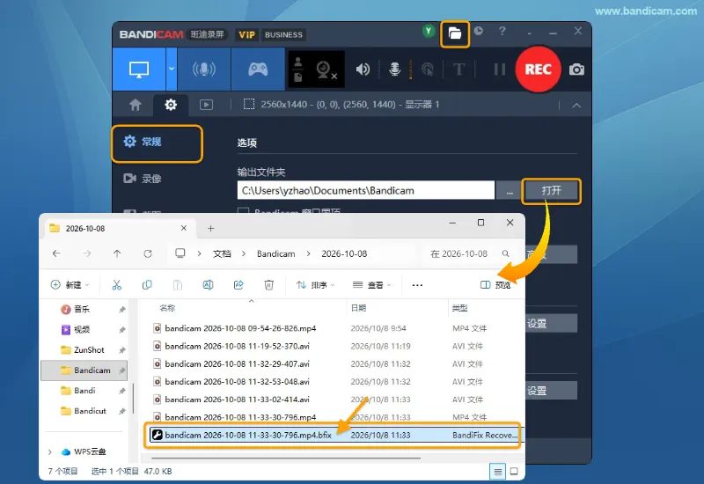Click 打开 button to open output folder

click(551, 191)
